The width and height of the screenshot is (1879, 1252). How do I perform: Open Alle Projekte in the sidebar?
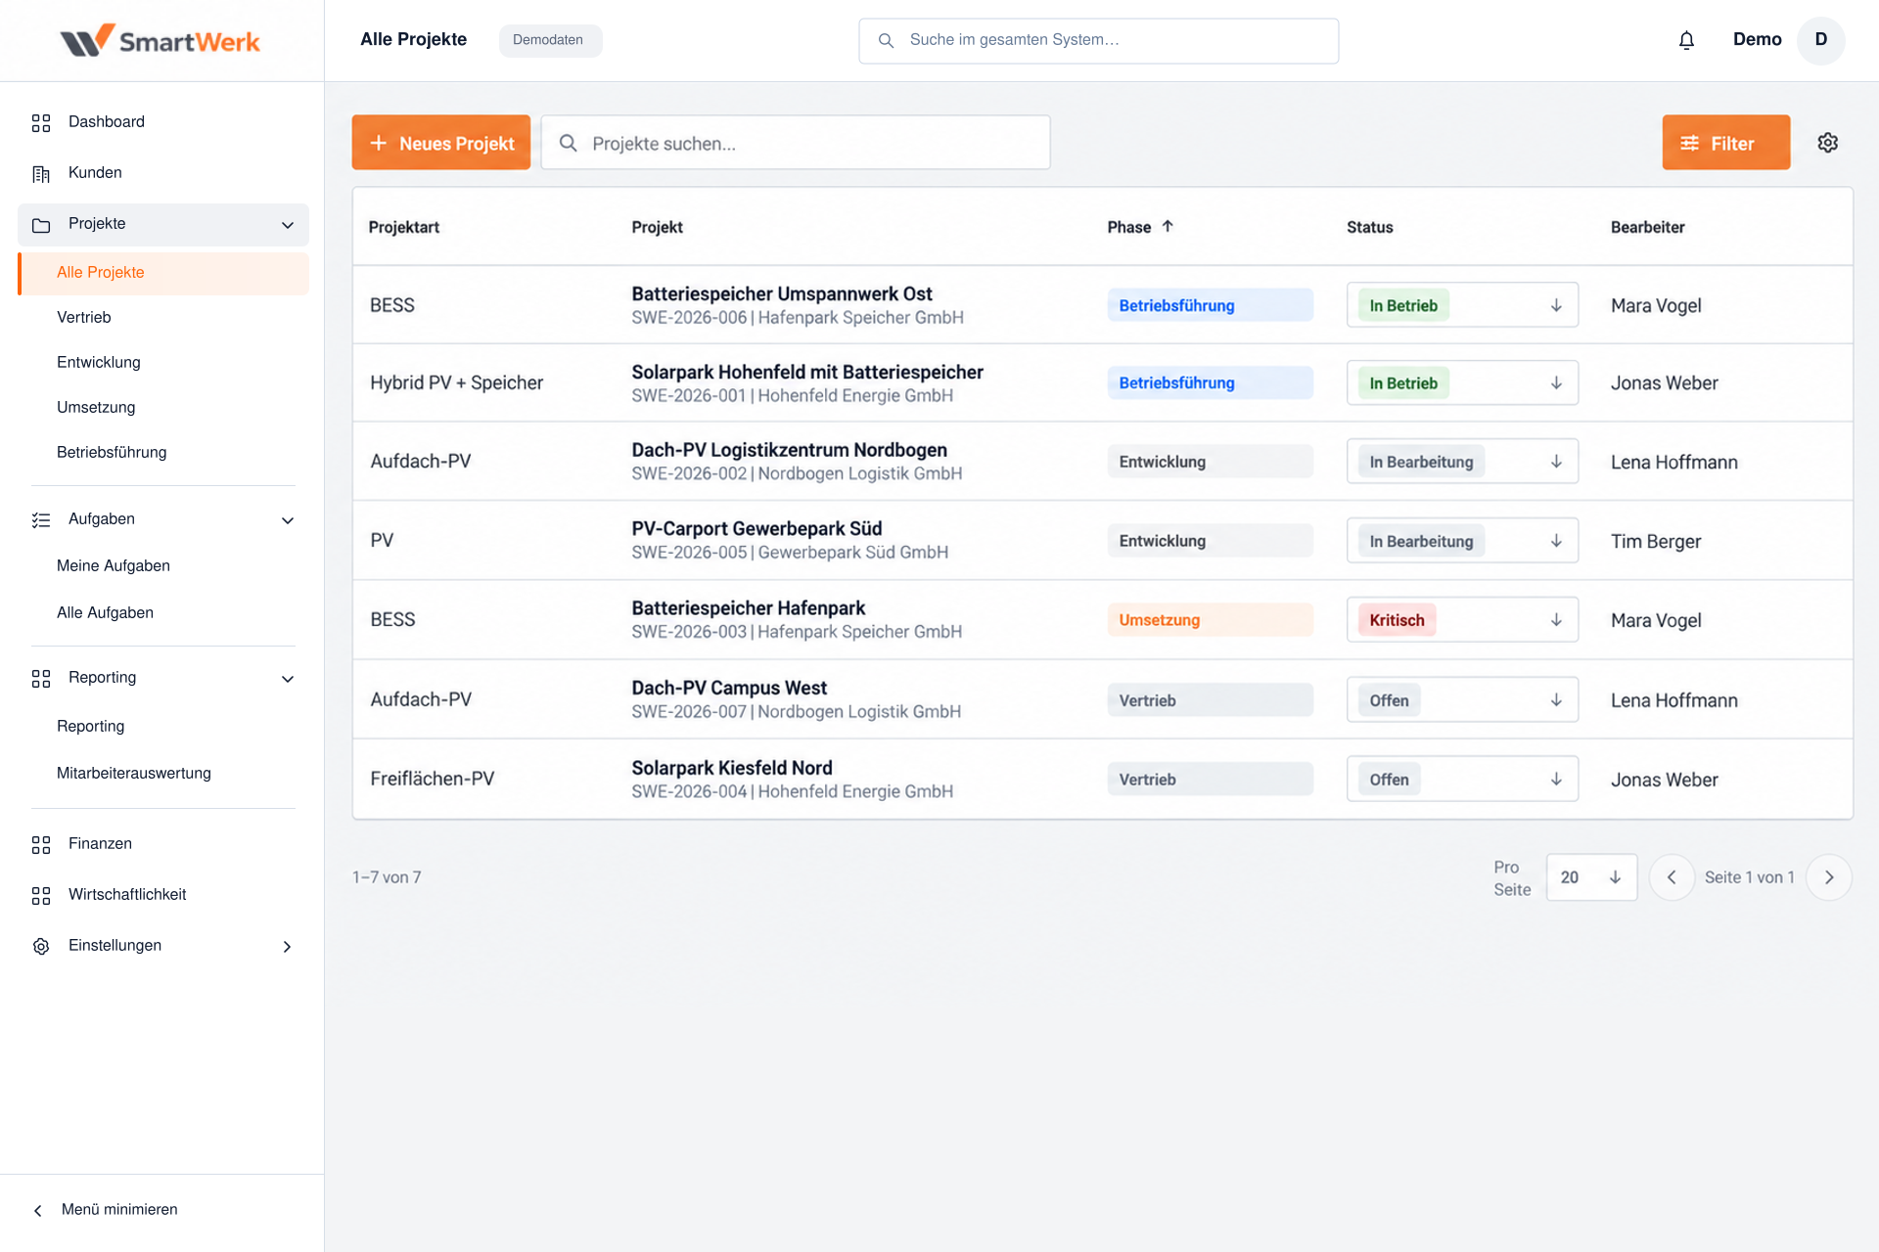coord(163,273)
